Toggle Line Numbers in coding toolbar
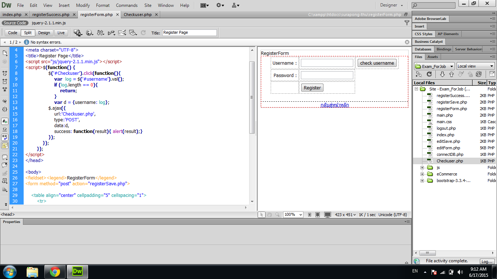 (x=5, y=121)
